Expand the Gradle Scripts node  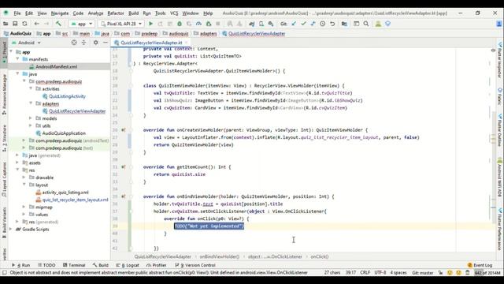coord(11,230)
